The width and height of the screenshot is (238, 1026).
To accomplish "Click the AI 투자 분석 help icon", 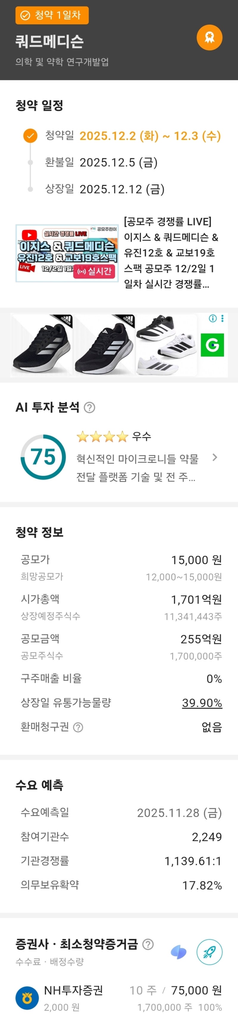I will 90,407.
